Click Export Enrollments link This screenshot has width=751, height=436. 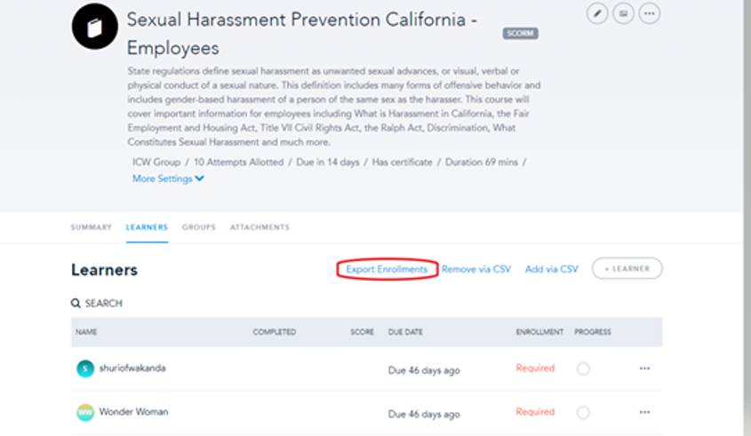coord(387,269)
